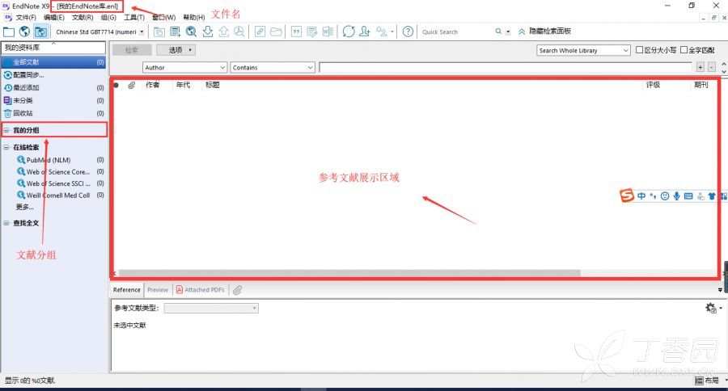Click the 布局 layout button
This screenshot has width=728, height=391.
[707, 380]
